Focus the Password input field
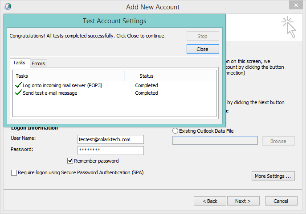The width and height of the screenshot is (306, 214). (110, 150)
